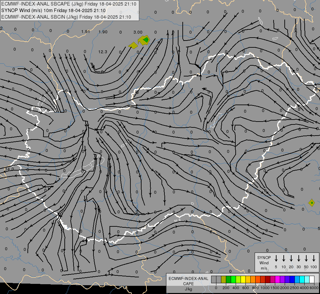Click the wind arrow above 30 m/s
Screen dimensions: 320x294
pos(298,258)
